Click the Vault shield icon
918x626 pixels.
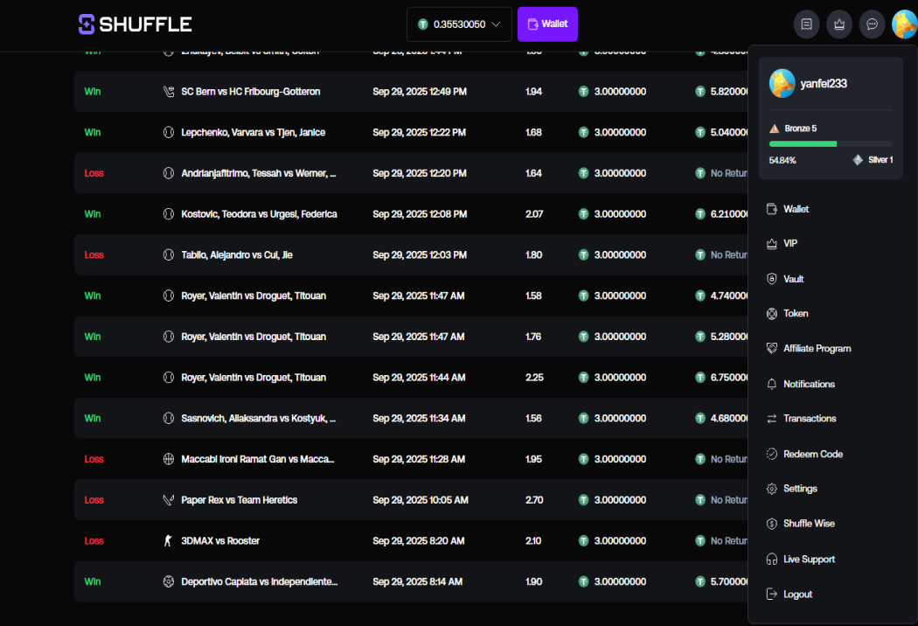coord(772,279)
